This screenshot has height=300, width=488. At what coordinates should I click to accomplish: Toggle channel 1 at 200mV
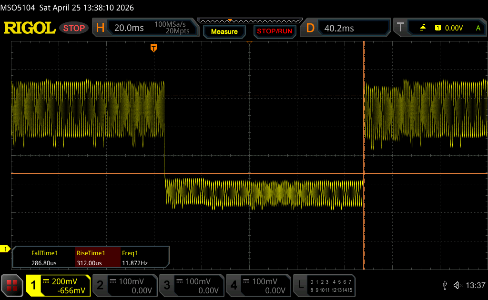click(58, 285)
